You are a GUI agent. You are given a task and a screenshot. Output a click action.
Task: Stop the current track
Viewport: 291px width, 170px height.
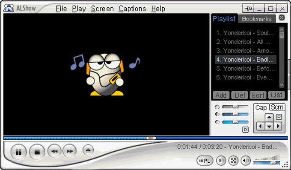tap(37, 152)
